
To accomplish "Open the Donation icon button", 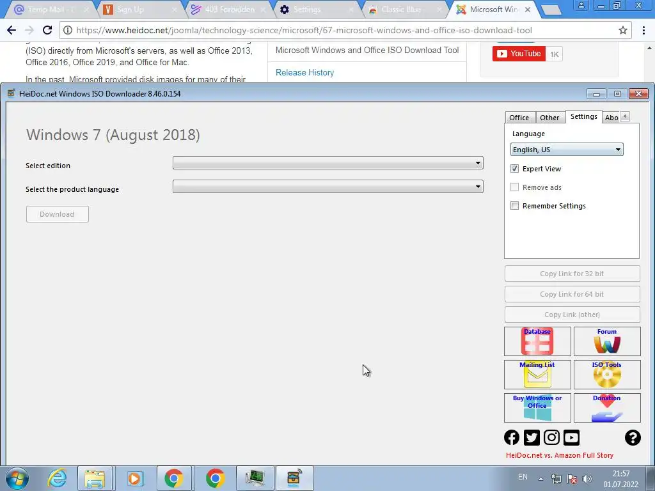I will (607, 408).
